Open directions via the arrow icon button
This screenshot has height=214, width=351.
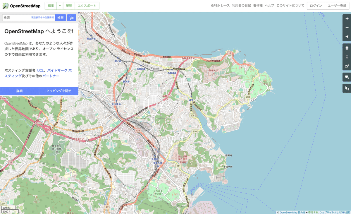click(x=72, y=18)
